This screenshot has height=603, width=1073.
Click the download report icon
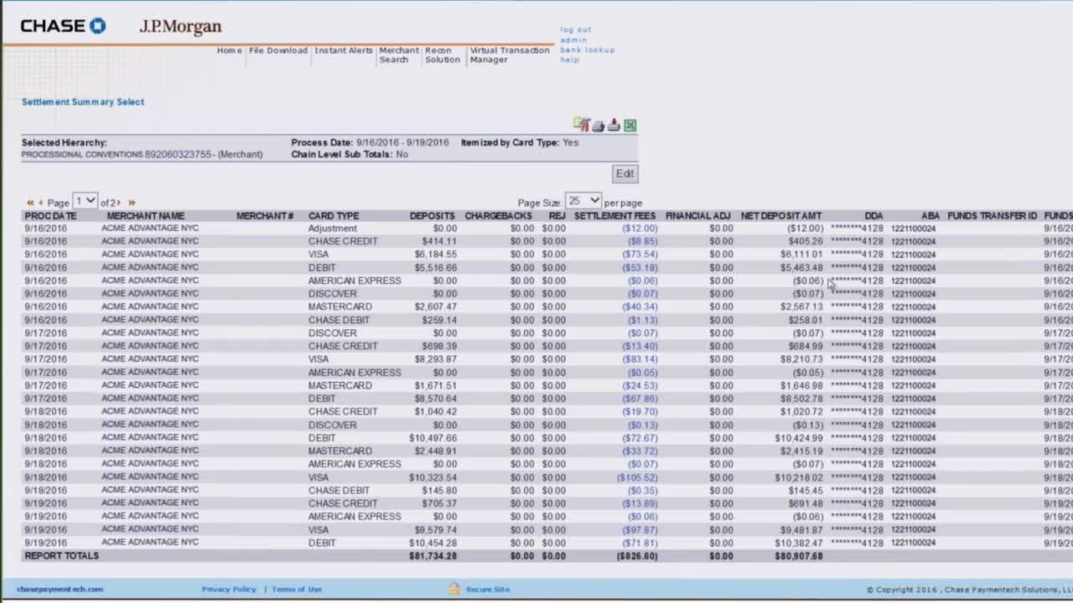[x=614, y=125]
